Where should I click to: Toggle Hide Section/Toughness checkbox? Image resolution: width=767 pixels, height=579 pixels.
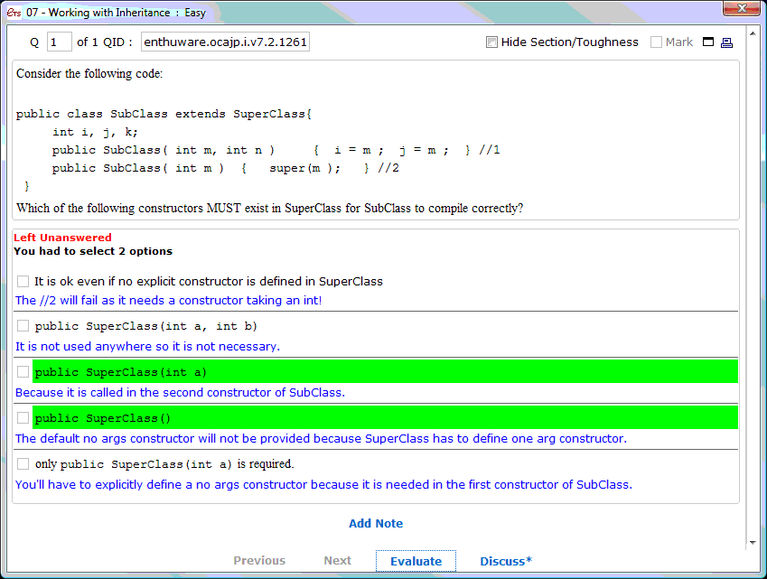(x=491, y=42)
